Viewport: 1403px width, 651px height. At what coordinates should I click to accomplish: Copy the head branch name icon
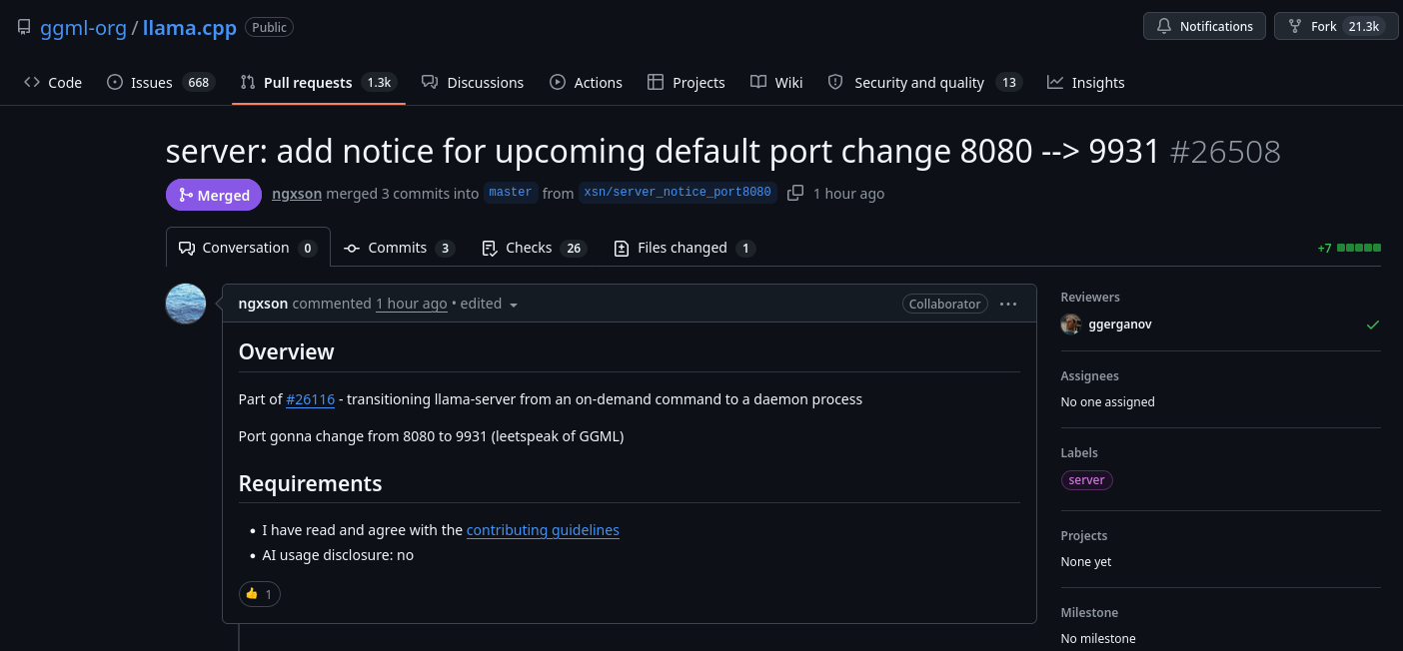[x=795, y=193]
